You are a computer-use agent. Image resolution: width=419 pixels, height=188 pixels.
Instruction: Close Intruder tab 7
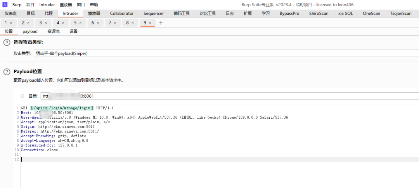click(115, 23)
